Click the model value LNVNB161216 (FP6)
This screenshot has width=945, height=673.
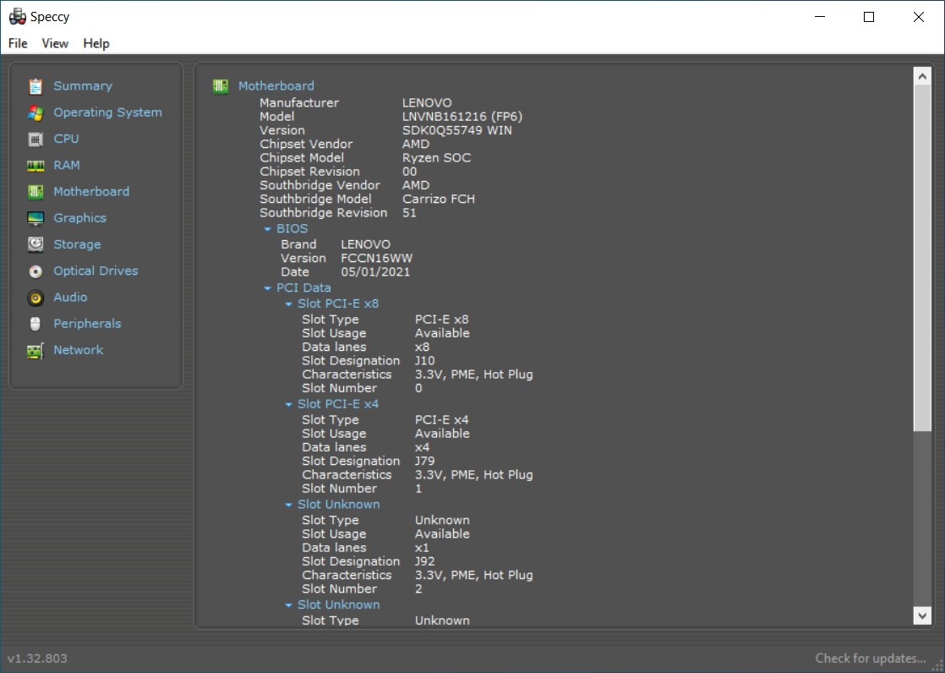(462, 117)
